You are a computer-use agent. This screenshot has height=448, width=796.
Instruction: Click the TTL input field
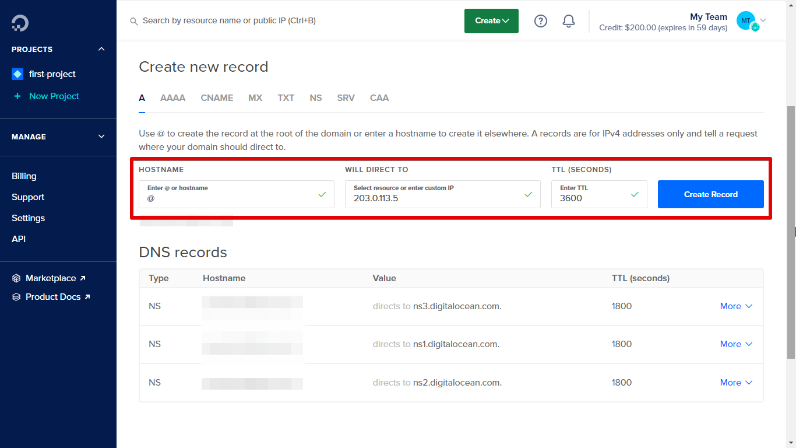tap(591, 198)
